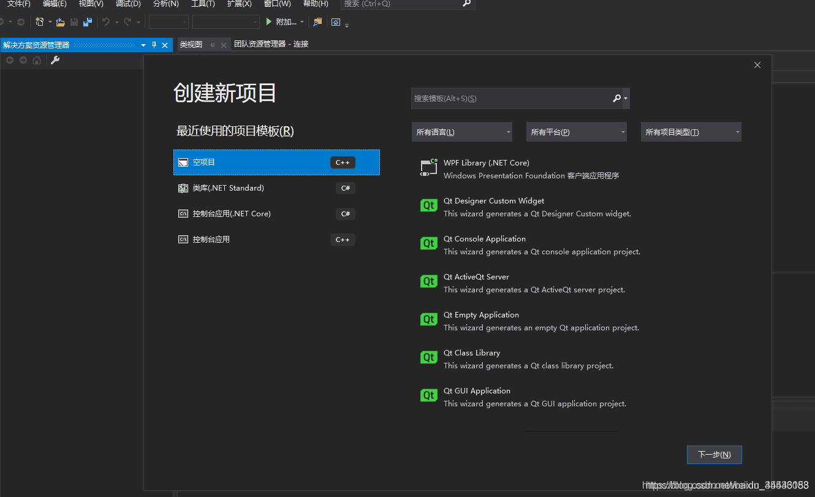Pin the Solution Explorer panel

click(154, 45)
